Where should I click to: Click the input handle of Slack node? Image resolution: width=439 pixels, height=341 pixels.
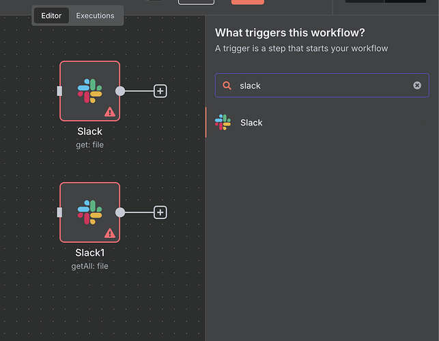coord(59,91)
